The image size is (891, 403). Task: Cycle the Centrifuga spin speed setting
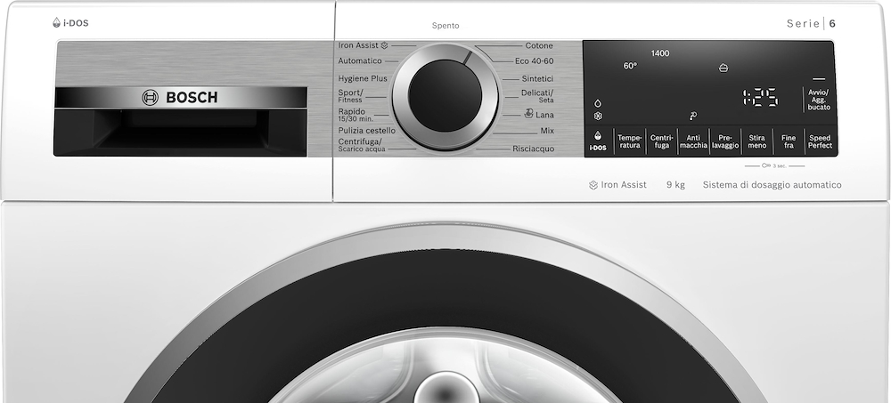661,141
